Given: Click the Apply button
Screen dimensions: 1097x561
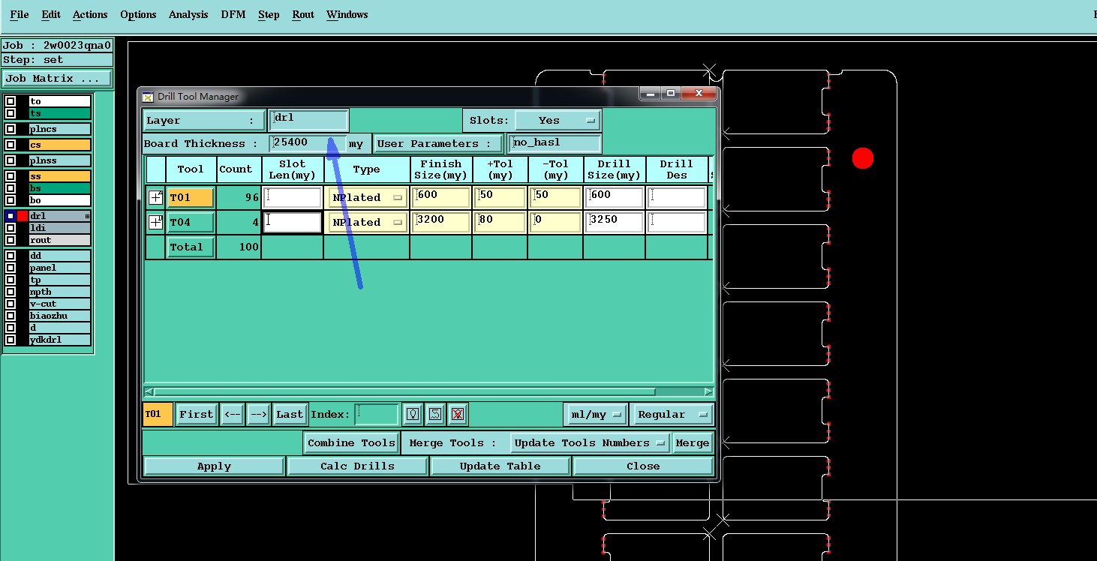Looking at the screenshot, I should point(214,466).
